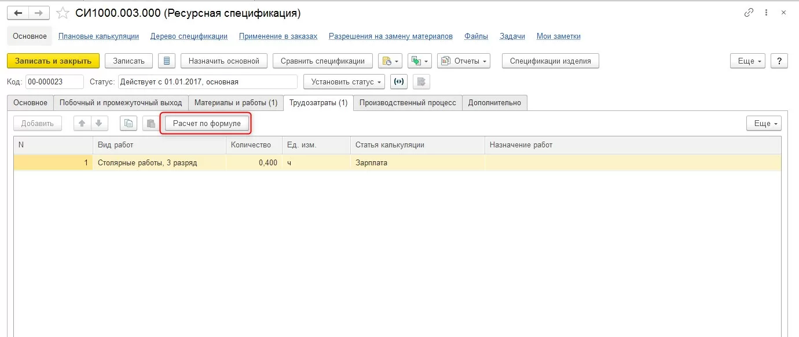
Task: Move row up with arrow icon
Action: [83, 123]
